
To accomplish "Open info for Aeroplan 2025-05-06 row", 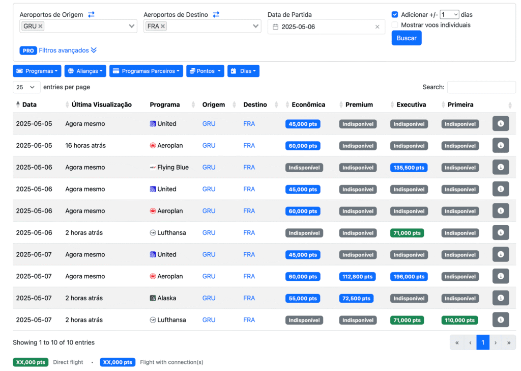I will tap(501, 210).
